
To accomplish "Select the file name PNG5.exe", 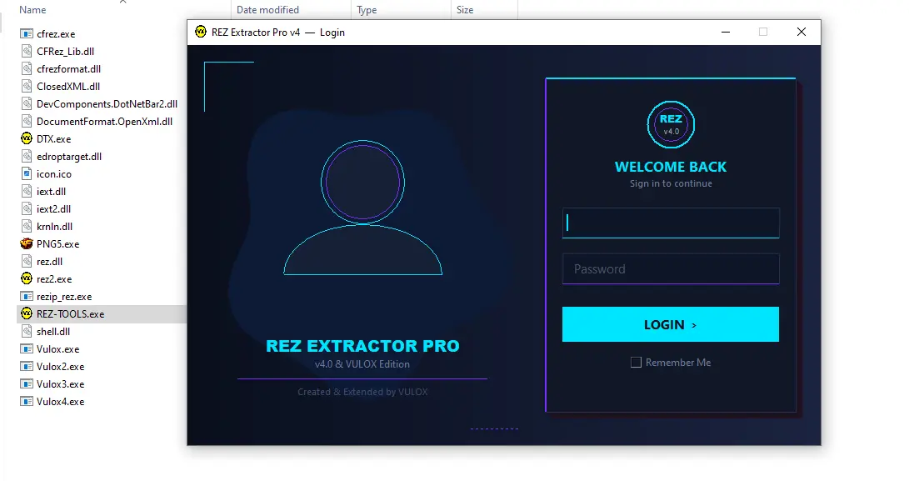I will point(58,244).
